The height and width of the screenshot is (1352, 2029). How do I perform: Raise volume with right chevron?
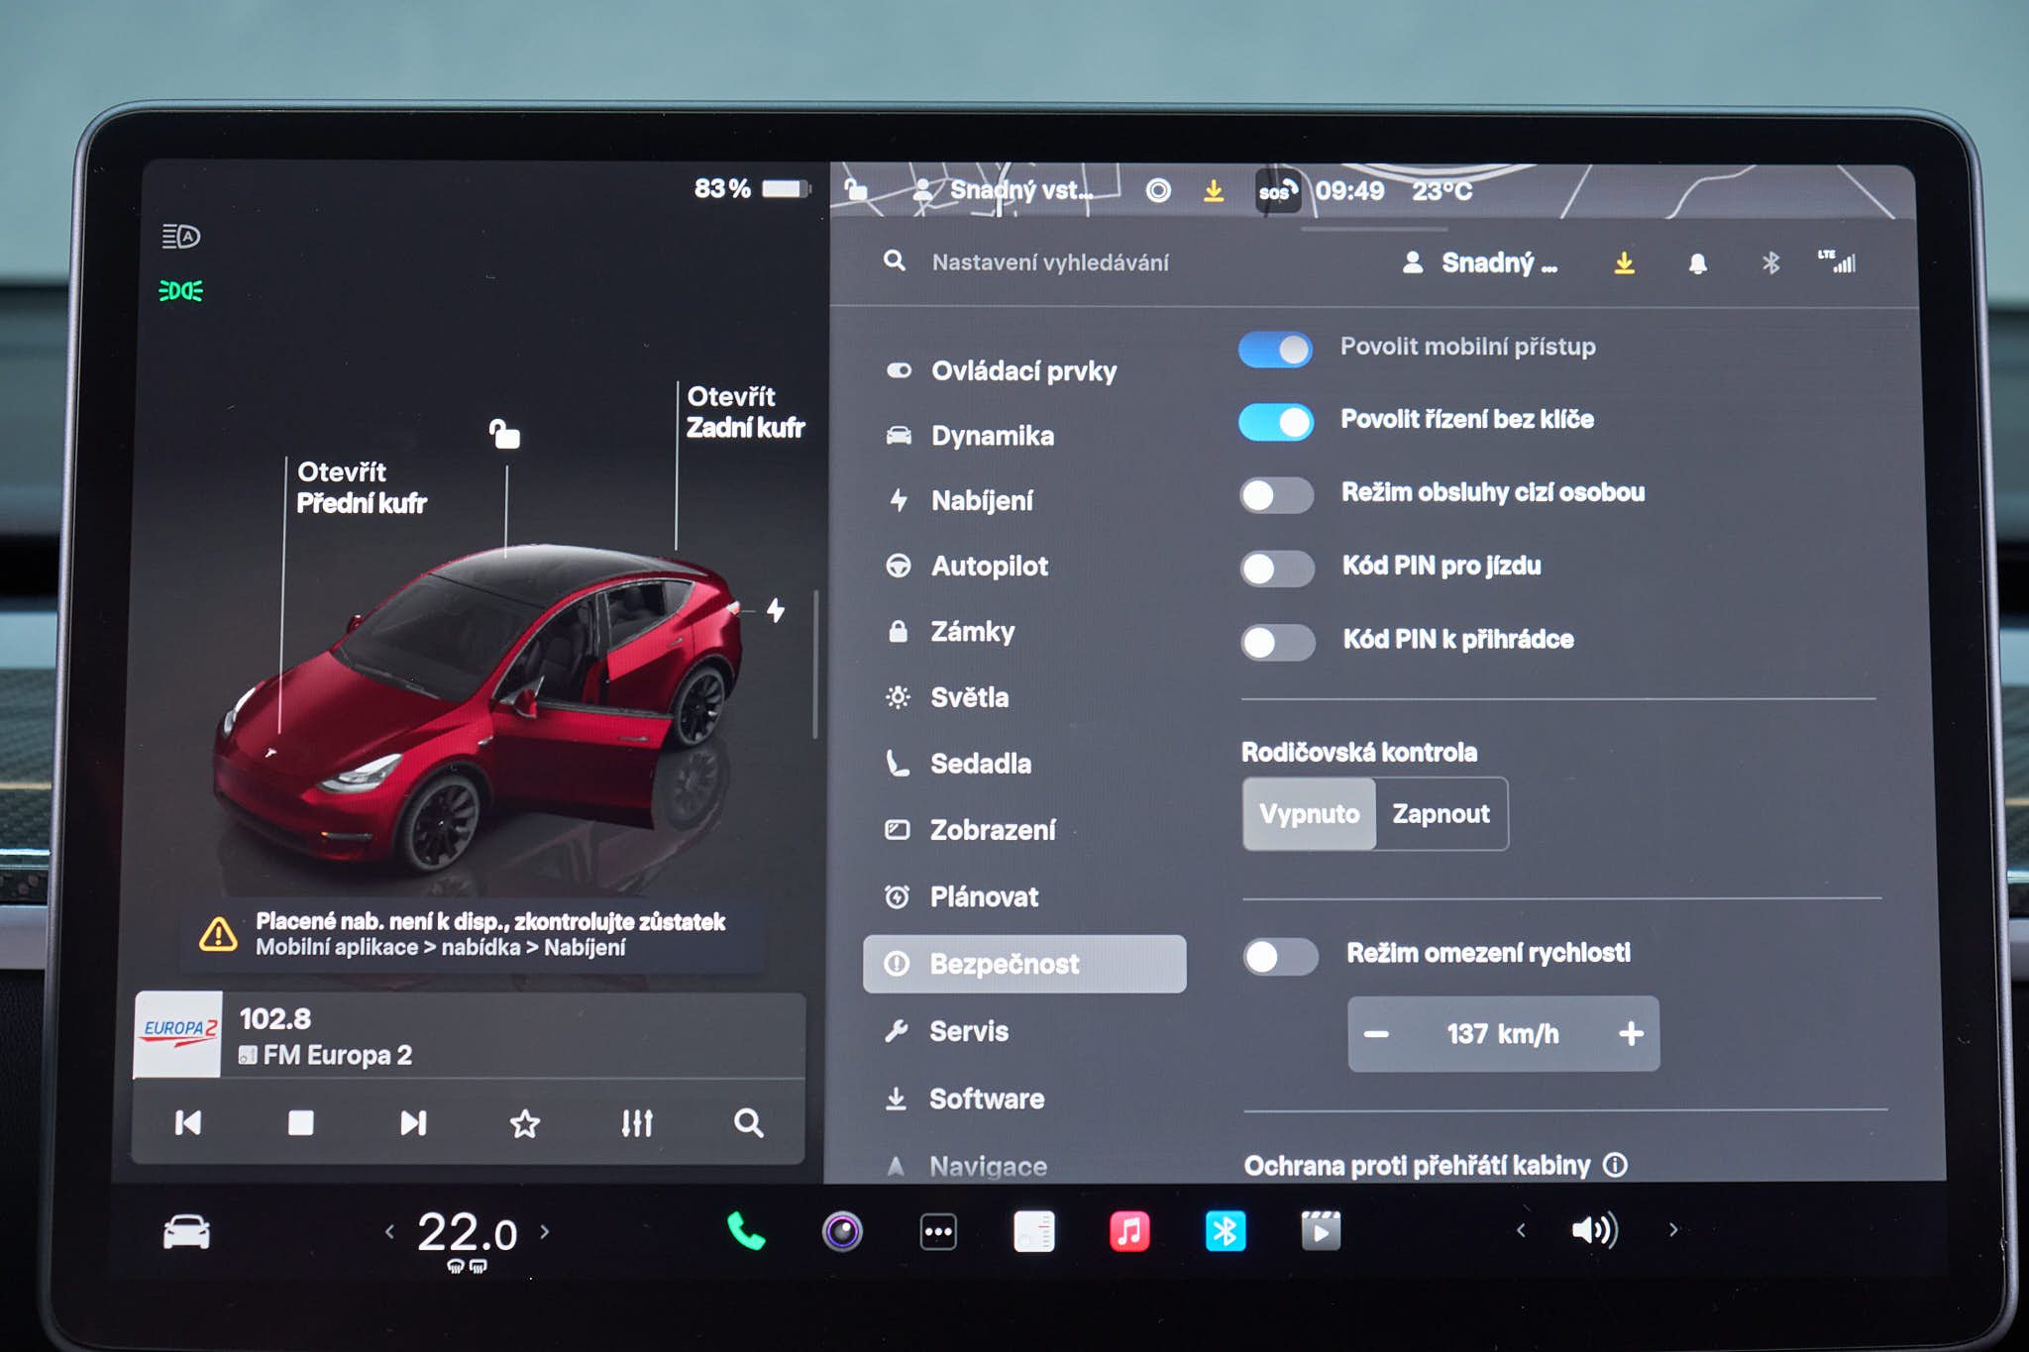click(x=1673, y=1230)
